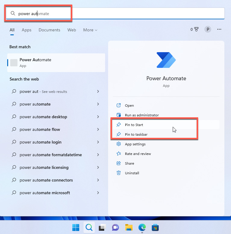Select 'power automate login' suggestion

point(41,142)
